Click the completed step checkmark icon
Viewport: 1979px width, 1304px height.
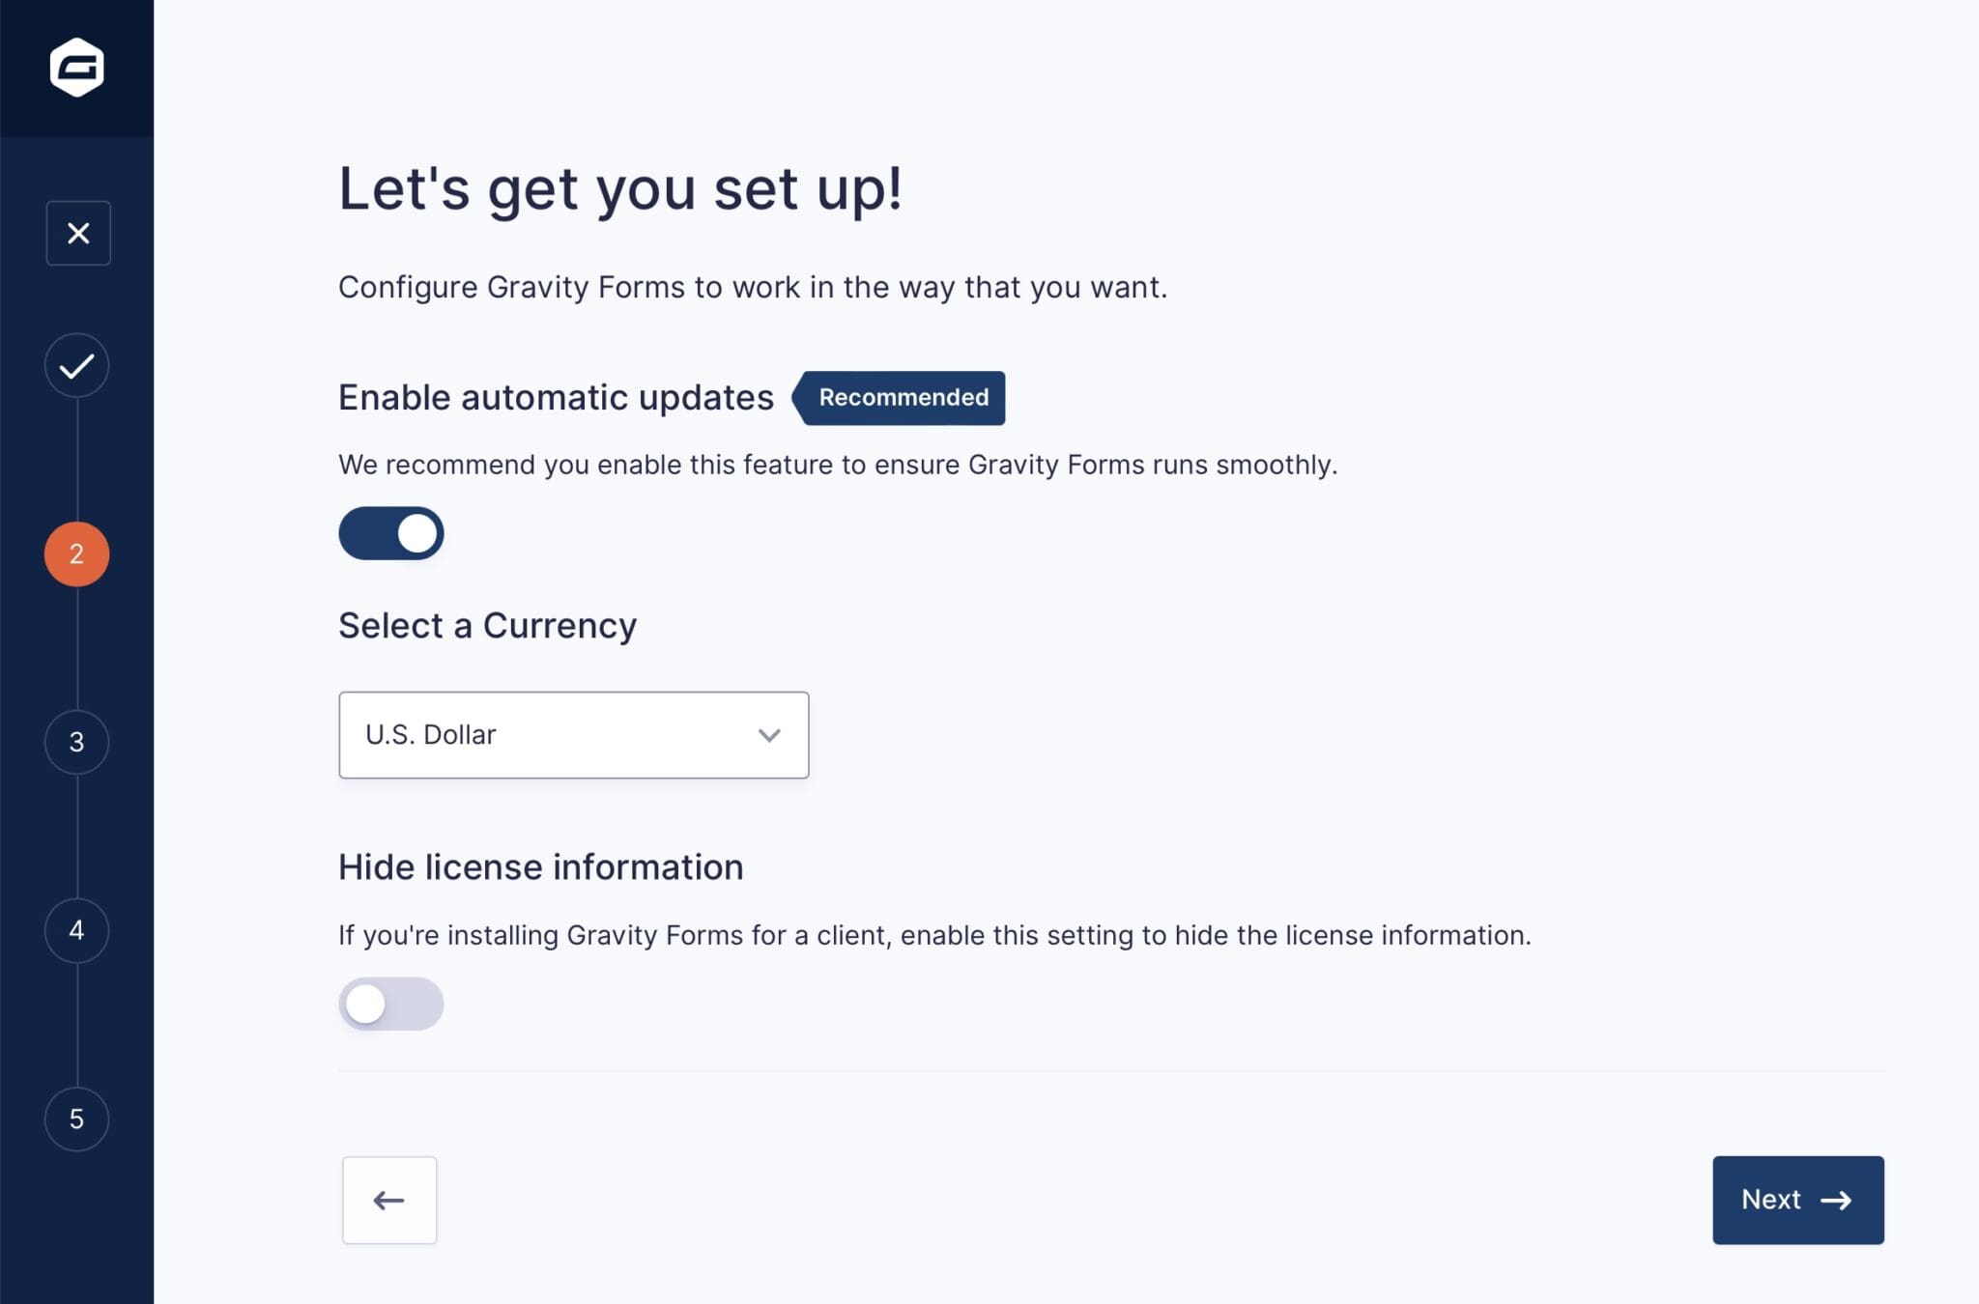[x=77, y=365]
